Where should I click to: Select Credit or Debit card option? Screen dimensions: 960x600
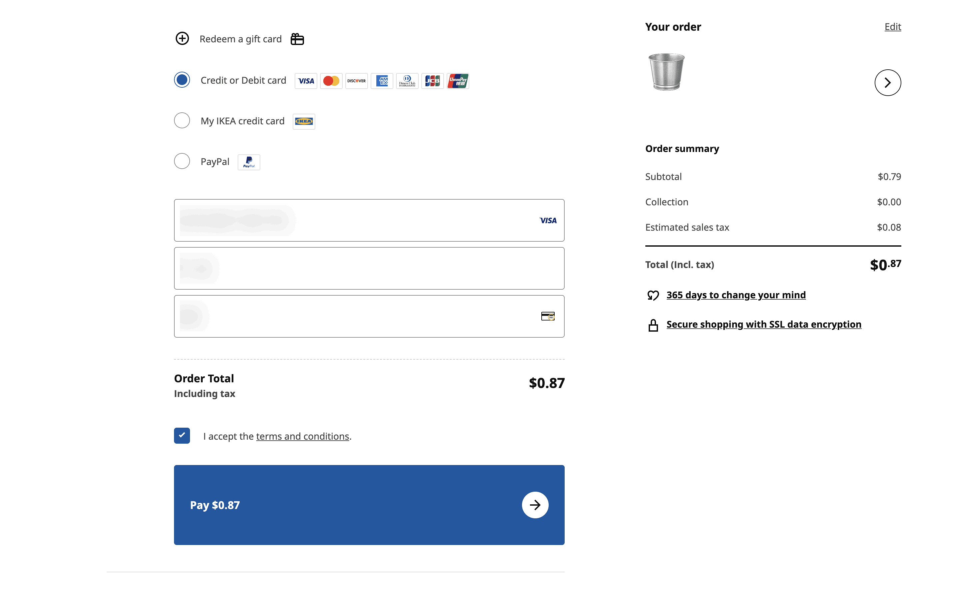[x=182, y=80]
